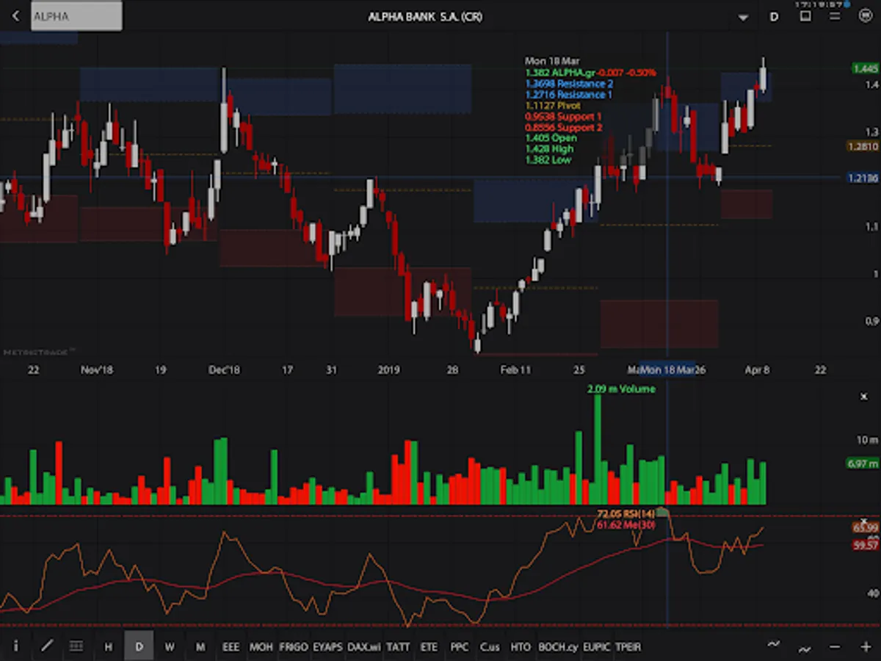Click the '1.382 Low' readout
Viewport: 881px width, 661px height.
coord(548,159)
